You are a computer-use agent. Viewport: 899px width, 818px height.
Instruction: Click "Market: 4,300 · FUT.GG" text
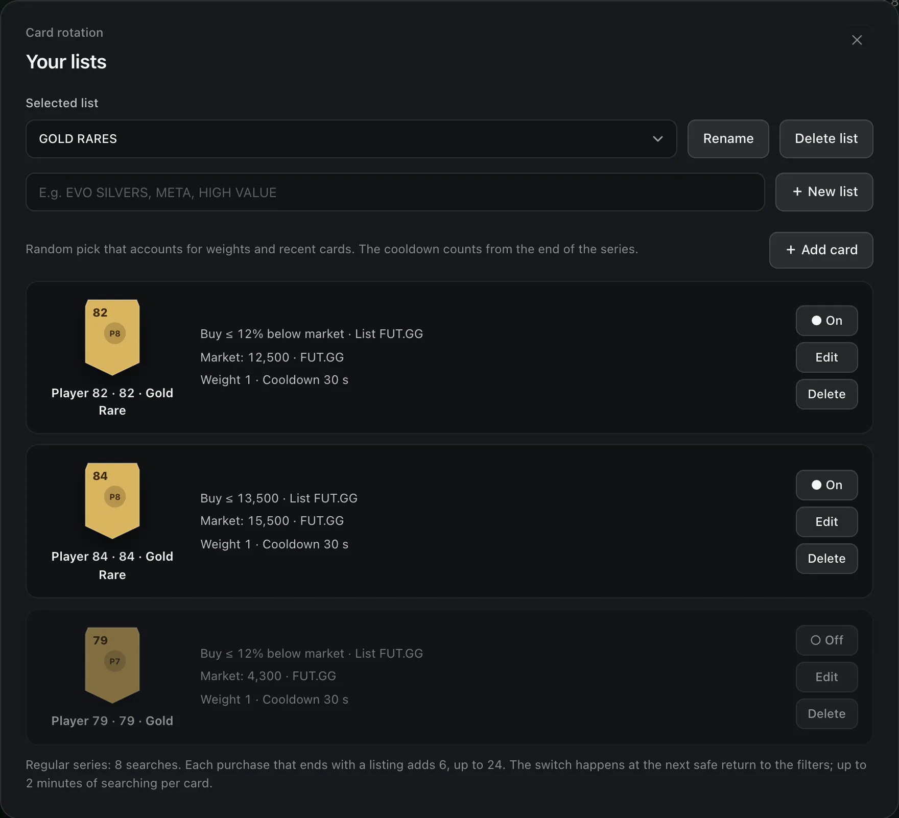[268, 676]
